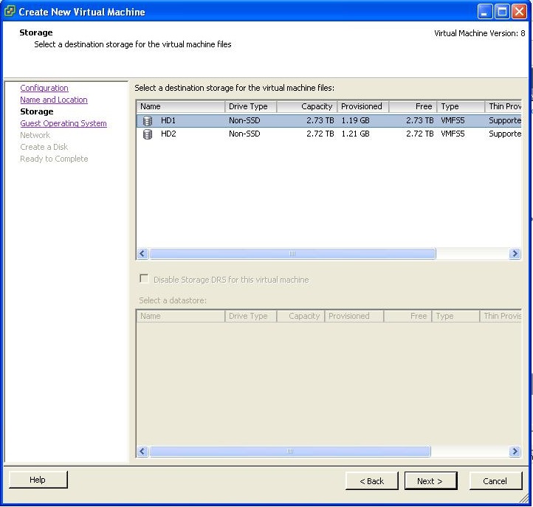The height and width of the screenshot is (507, 533).
Task: Click the Back button
Action: click(372, 481)
